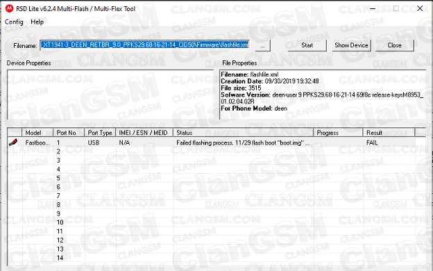Select the empty port 5 row
Viewport: 433px width, 271px height.
[216, 178]
